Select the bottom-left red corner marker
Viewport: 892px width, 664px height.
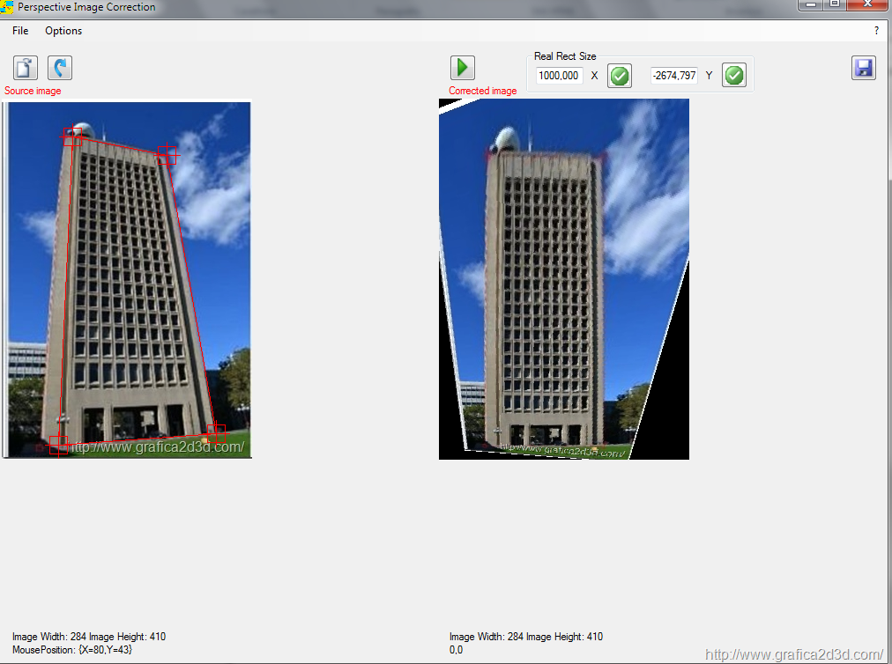tap(58, 445)
